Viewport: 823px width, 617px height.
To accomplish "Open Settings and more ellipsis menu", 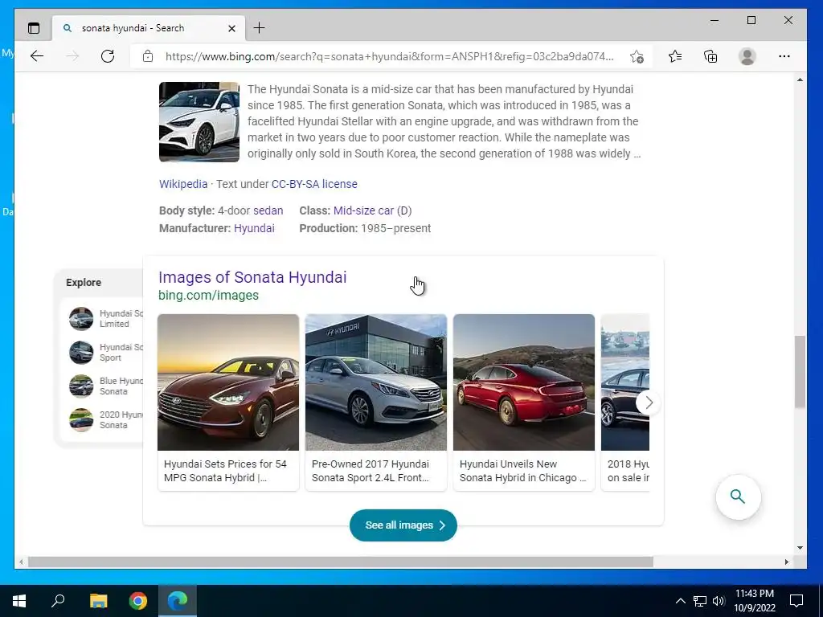I will (x=784, y=56).
